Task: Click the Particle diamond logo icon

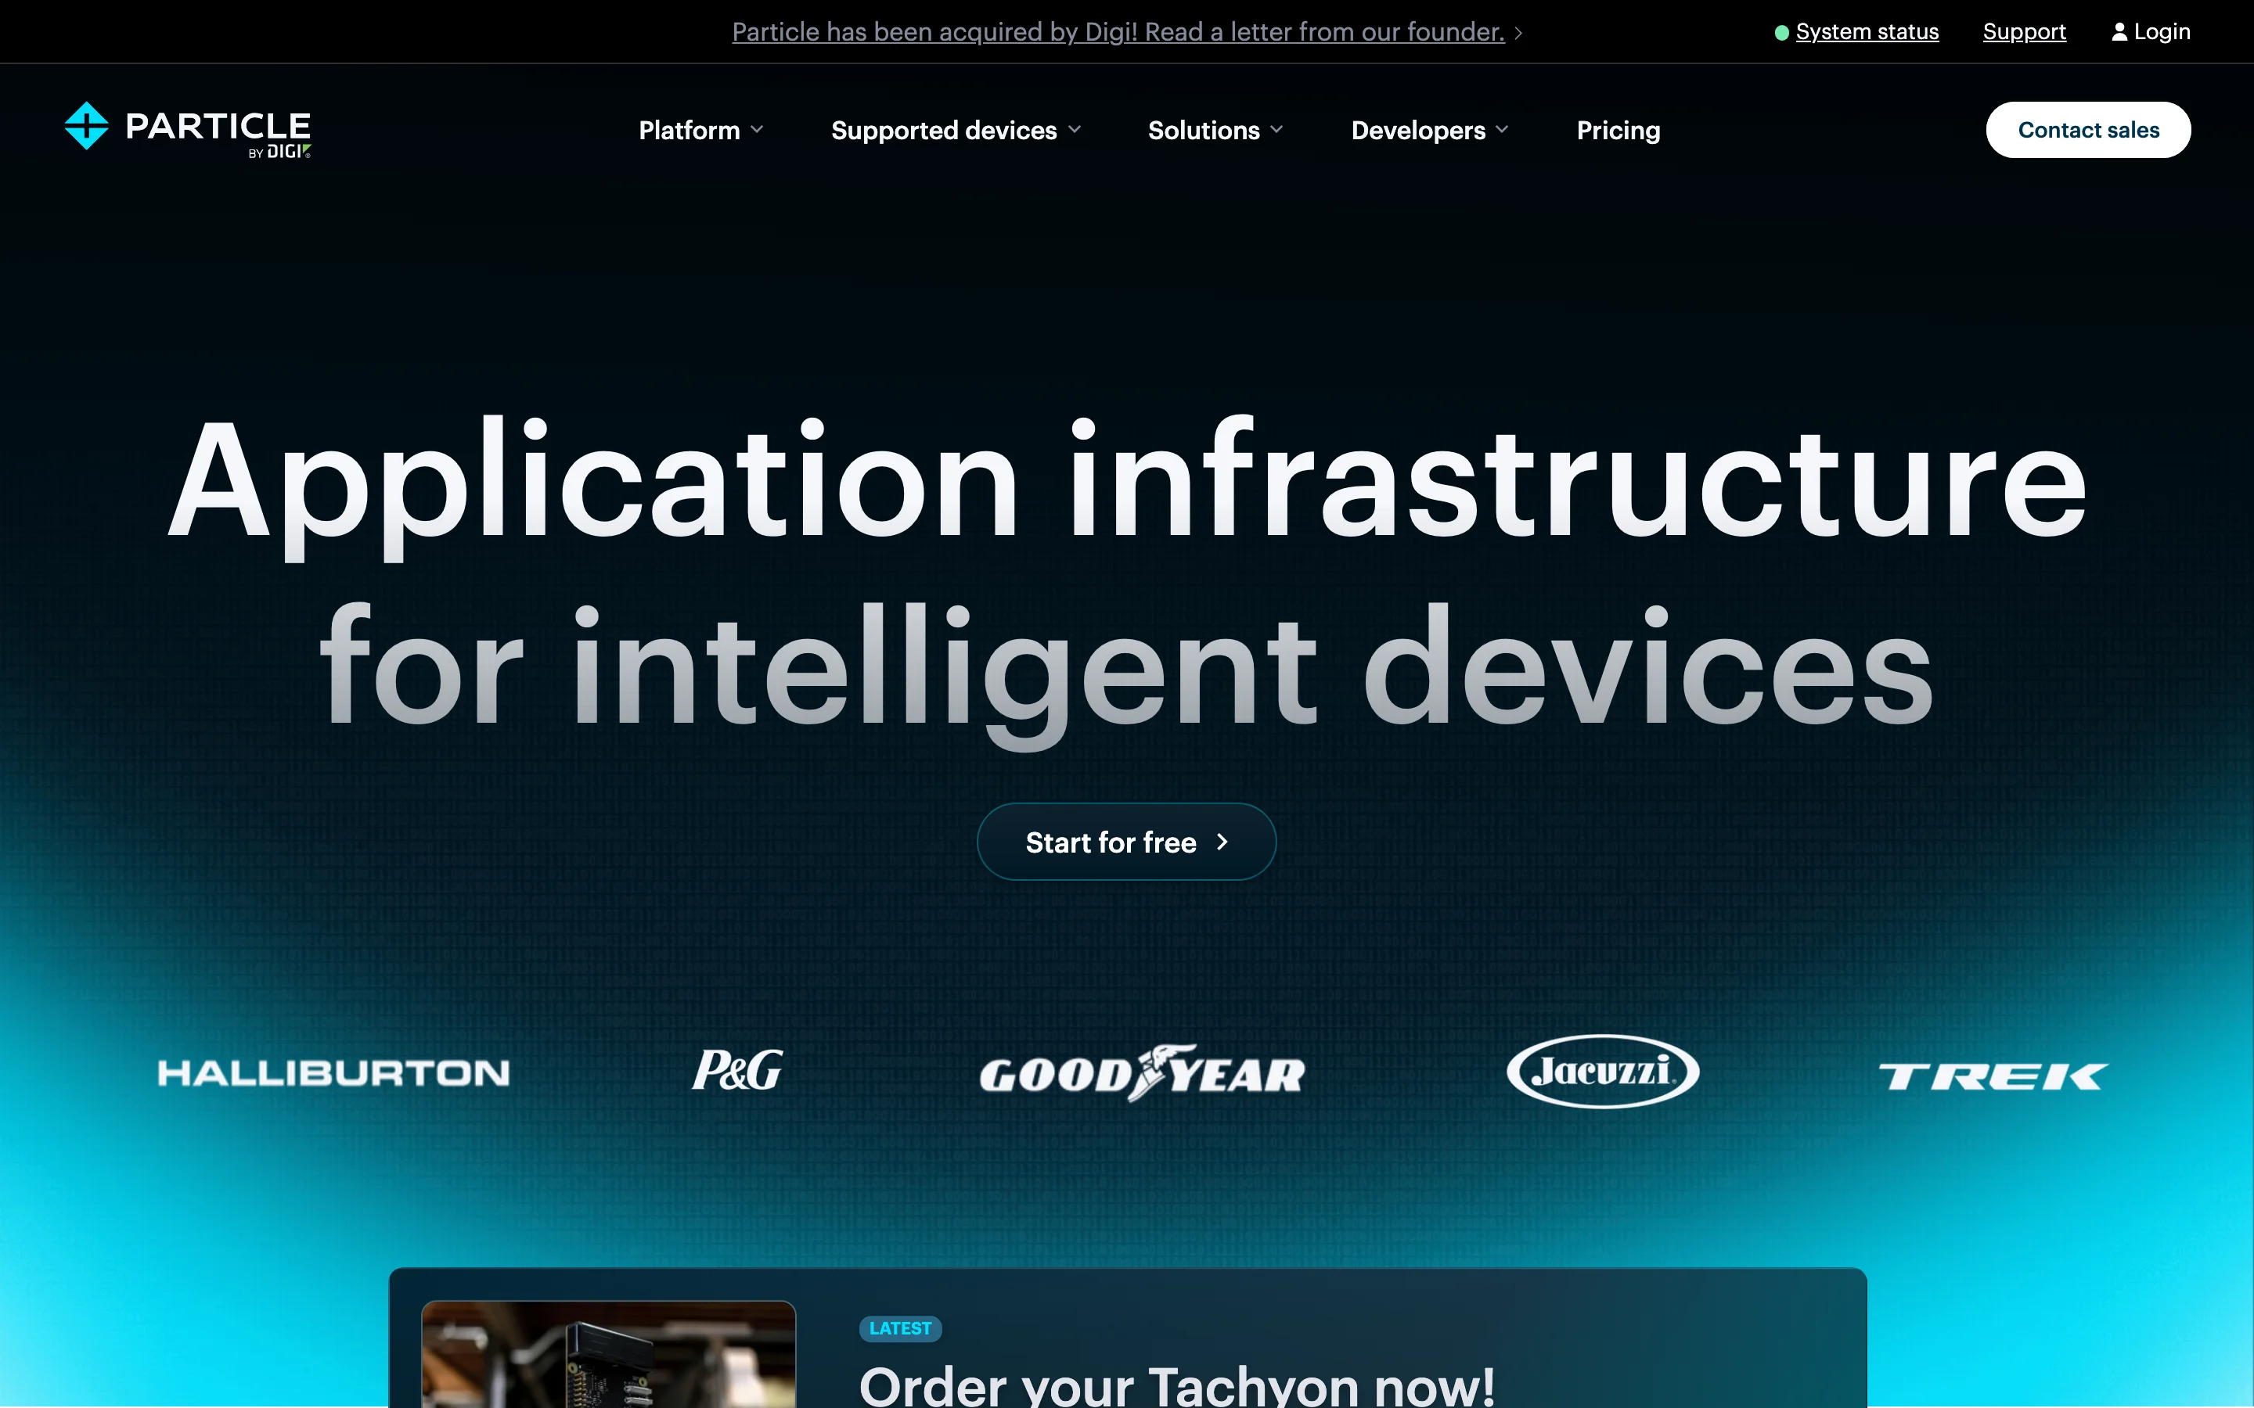Action: click(x=87, y=127)
